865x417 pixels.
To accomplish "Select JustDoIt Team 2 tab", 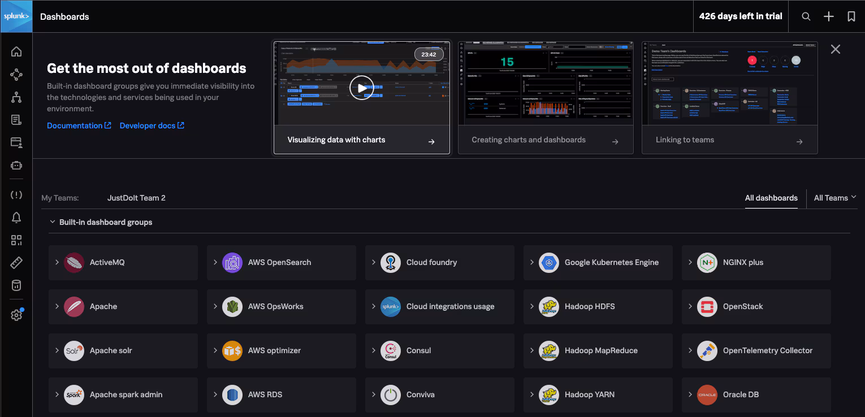I will (x=136, y=198).
